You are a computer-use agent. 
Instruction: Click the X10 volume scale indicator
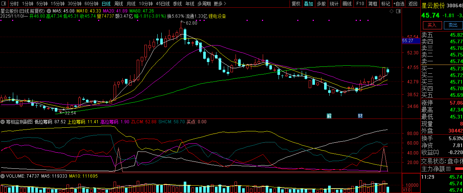(x=406, y=190)
